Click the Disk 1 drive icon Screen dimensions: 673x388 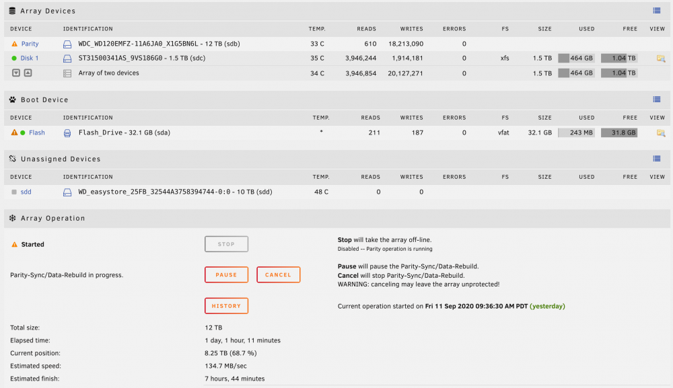(67, 59)
